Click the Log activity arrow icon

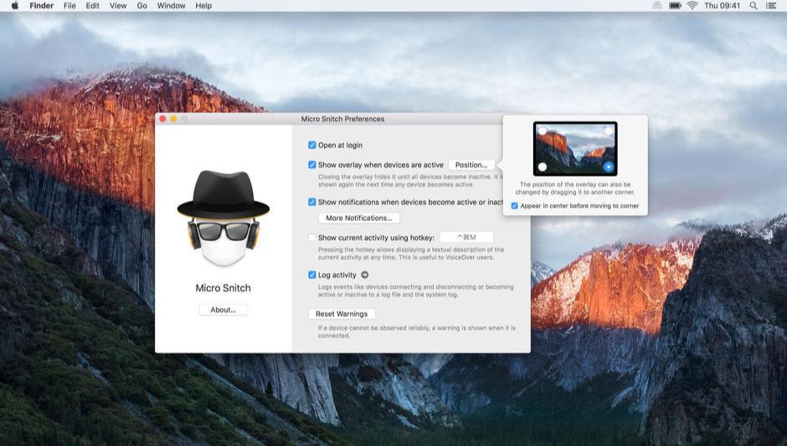click(x=365, y=274)
